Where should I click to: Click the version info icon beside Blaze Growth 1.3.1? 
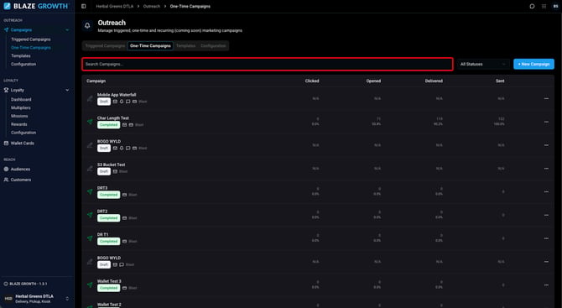(6, 284)
